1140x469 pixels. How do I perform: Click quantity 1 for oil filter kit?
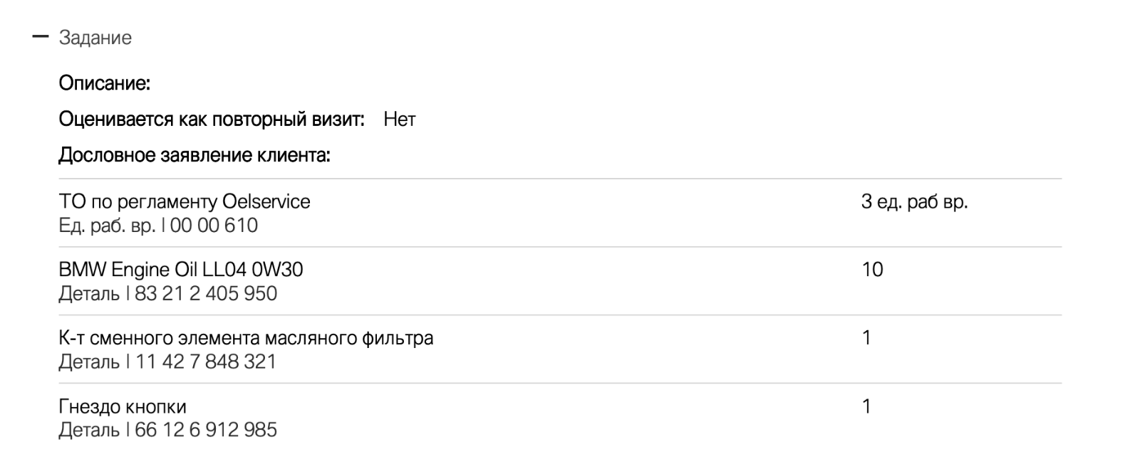[x=866, y=337]
